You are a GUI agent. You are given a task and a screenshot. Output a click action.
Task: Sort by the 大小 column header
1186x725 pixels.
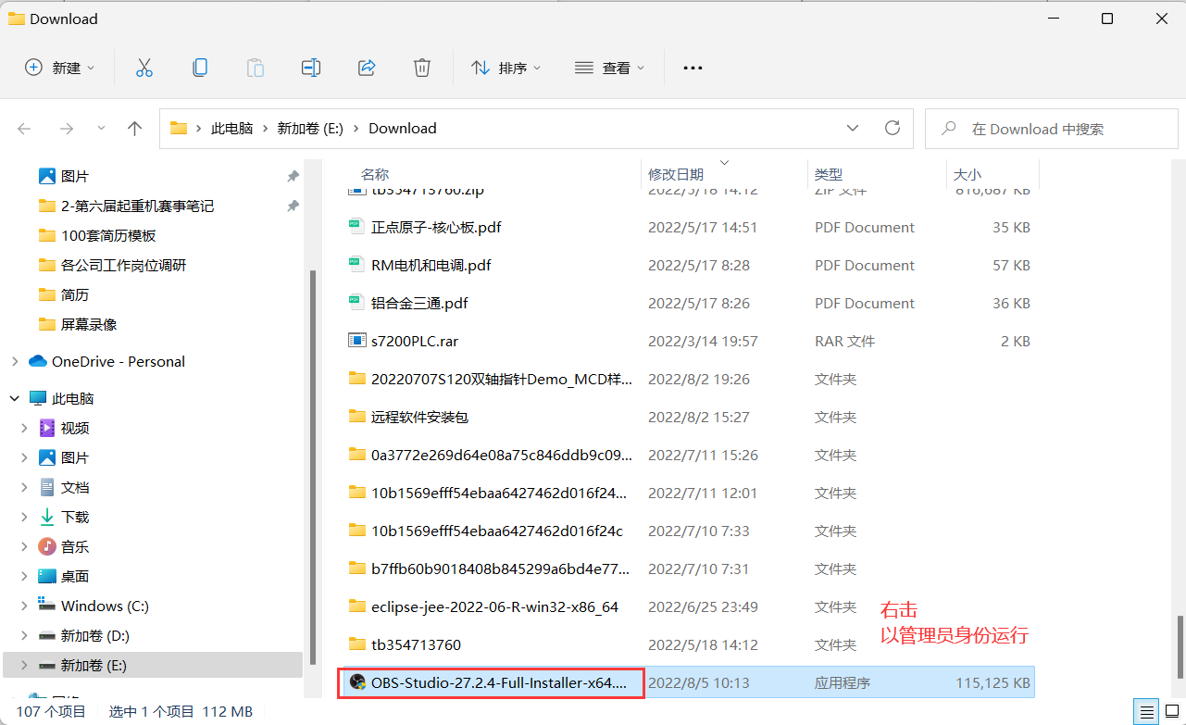pyautogui.click(x=968, y=174)
